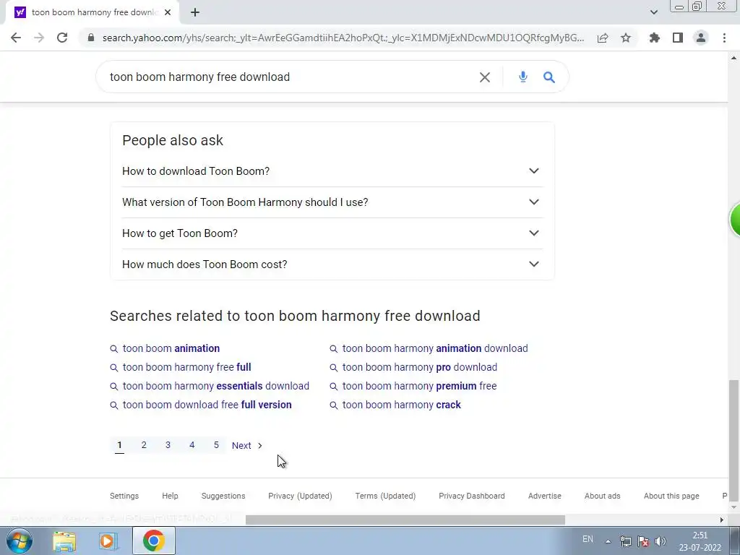Submit search with magnifier icon
Viewport: 740px width, 555px height.
coord(548,77)
